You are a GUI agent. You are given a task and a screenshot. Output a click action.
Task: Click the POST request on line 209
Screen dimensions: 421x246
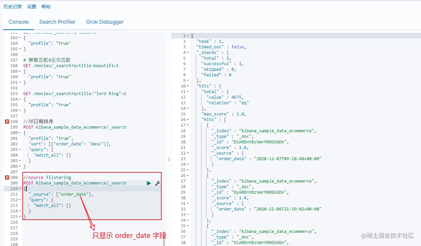click(75, 183)
